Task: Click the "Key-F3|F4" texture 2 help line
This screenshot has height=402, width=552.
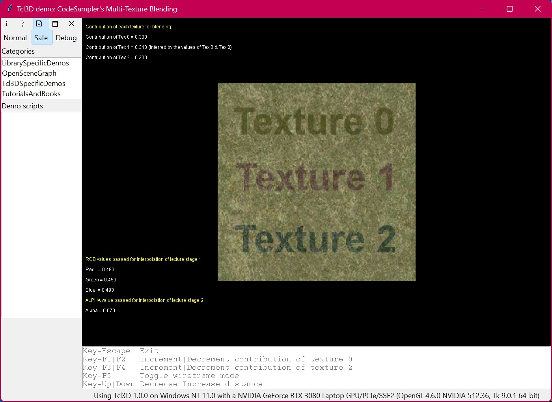Action: [217, 367]
